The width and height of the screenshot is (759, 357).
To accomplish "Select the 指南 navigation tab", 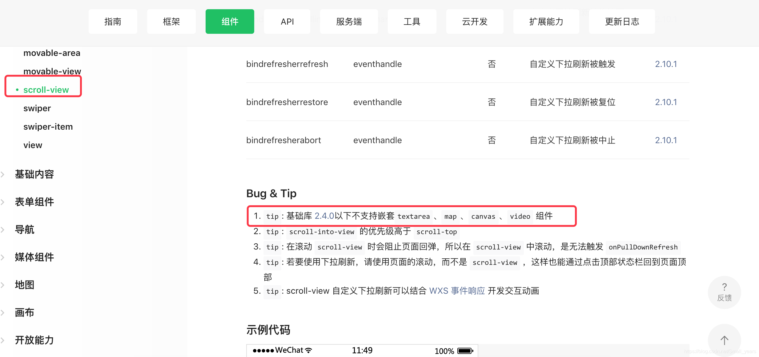I will [x=113, y=22].
